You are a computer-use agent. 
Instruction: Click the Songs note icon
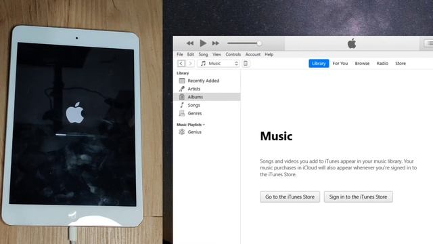pos(182,105)
